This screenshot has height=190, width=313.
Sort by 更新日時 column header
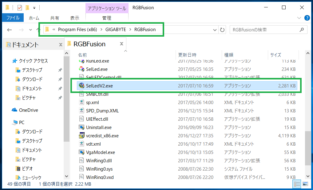pyautogui.click(x=187, y=55)
